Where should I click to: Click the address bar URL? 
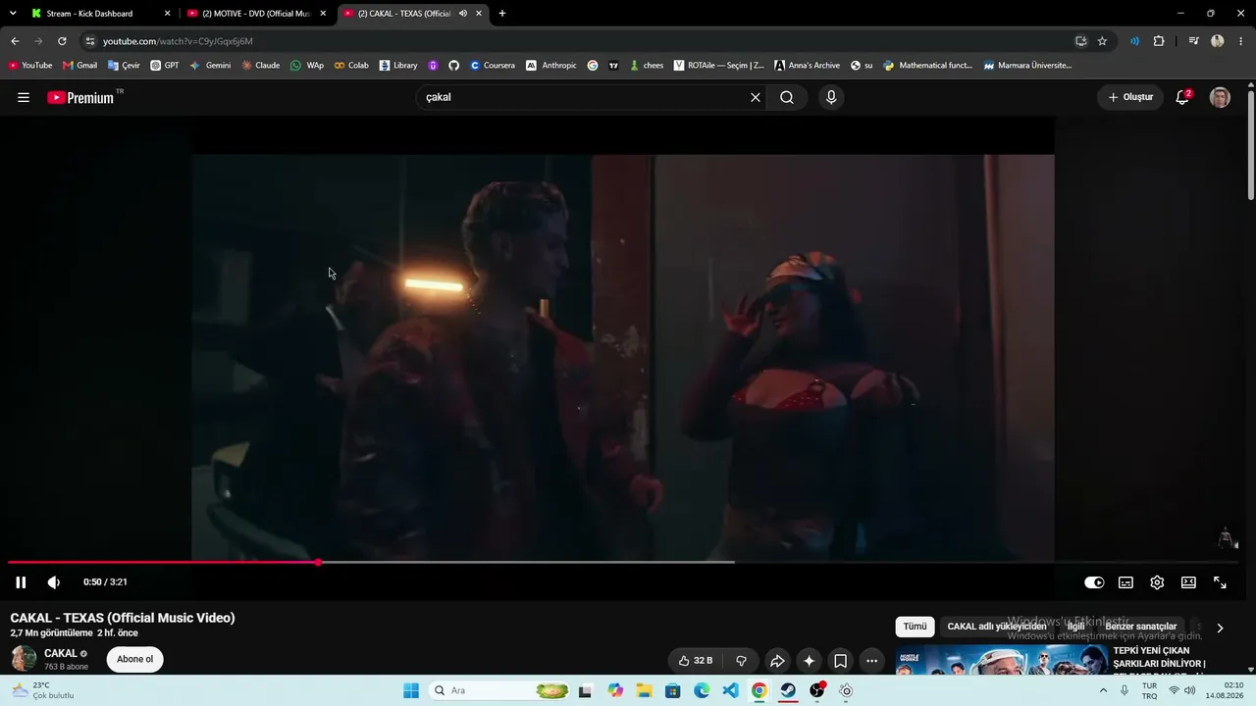click(x=178, y=41)
